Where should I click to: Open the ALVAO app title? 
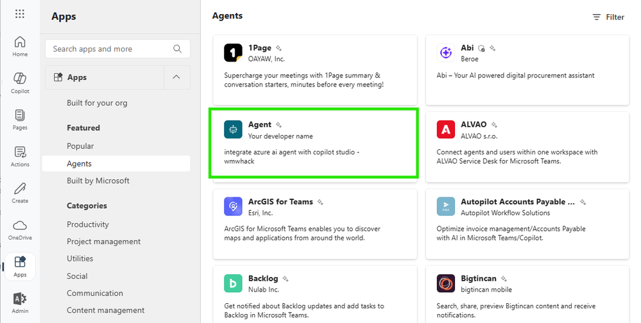point(474,124)
